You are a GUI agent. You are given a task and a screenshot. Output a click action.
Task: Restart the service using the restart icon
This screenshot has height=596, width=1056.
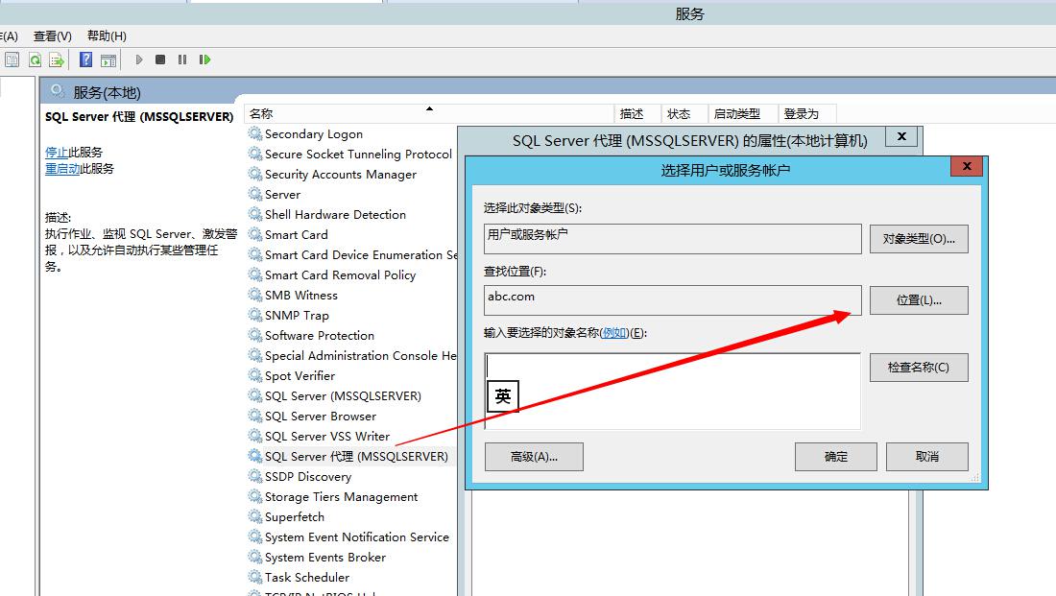[x=204, y=59]
